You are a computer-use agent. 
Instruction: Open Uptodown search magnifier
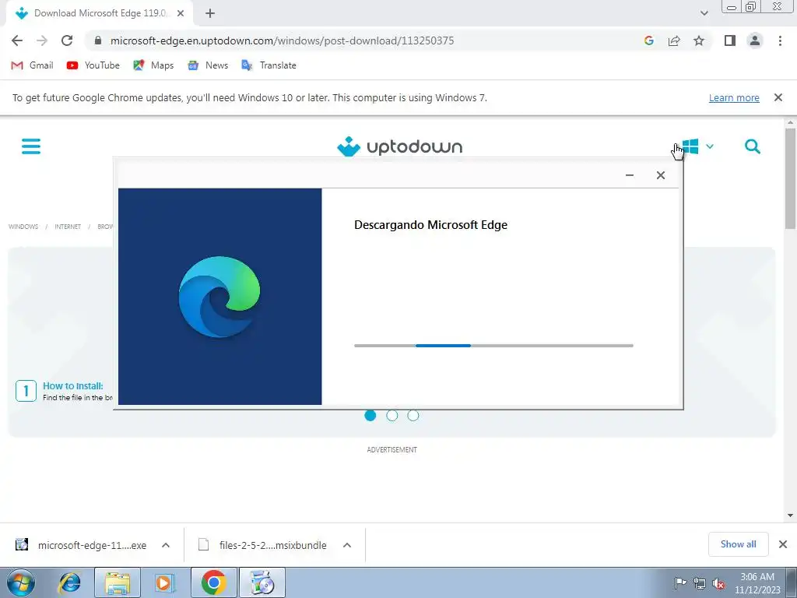coord(753,146)
